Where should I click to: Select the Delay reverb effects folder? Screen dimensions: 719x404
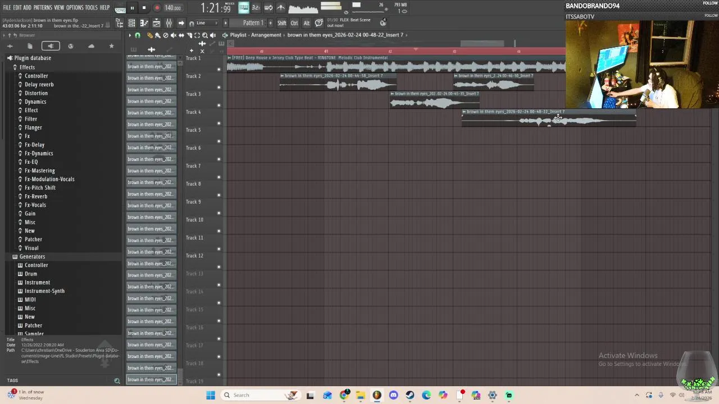(x=39, y=85)
